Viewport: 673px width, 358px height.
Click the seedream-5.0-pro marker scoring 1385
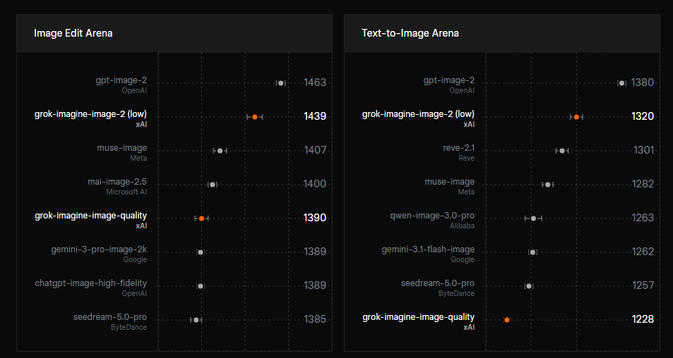click(196, 320)
